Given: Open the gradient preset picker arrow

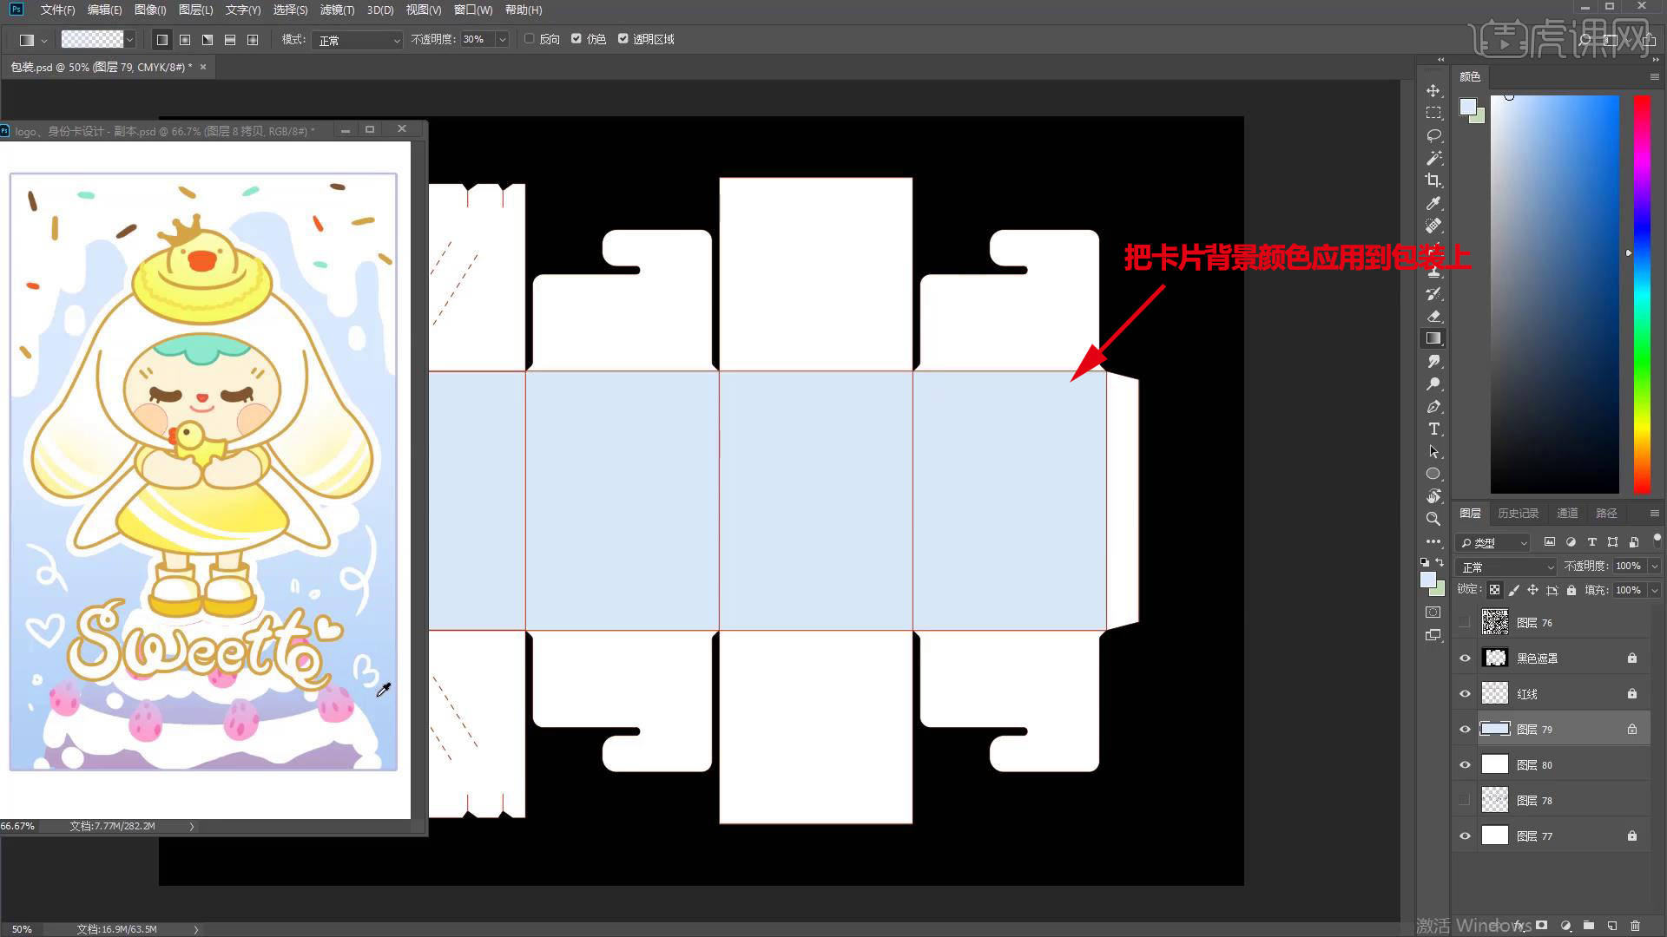Looking at the screenshot, I should pos(129,40).
